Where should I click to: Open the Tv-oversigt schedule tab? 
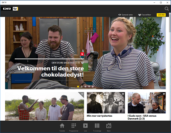click(97, 128)
